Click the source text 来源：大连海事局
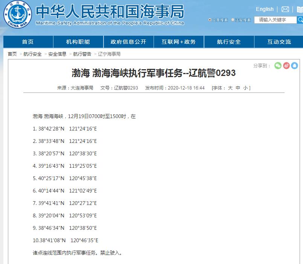Image resolution: width=303 pixels, height=264 pixels. click(75, 88)
